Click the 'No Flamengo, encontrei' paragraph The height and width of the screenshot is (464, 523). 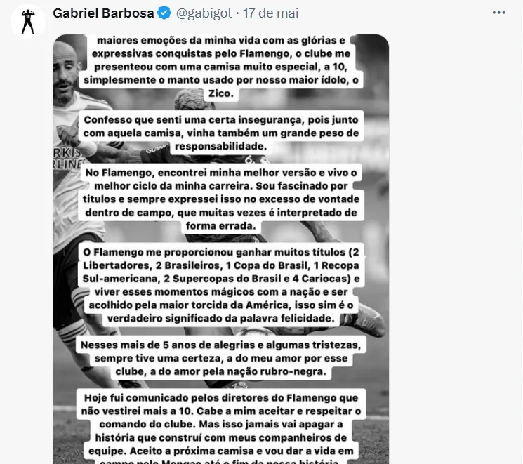(x=221, y=199)
